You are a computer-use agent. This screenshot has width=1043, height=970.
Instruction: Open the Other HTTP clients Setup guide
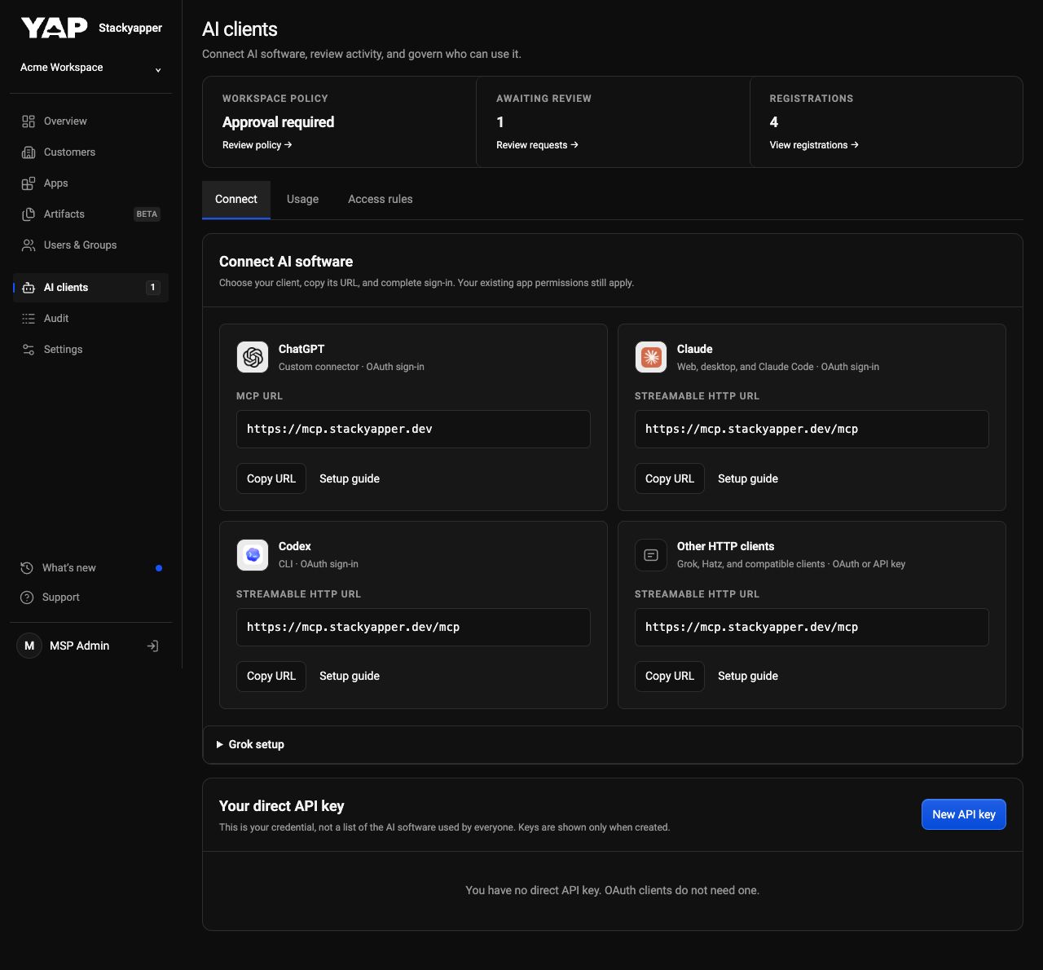point(748,677)
